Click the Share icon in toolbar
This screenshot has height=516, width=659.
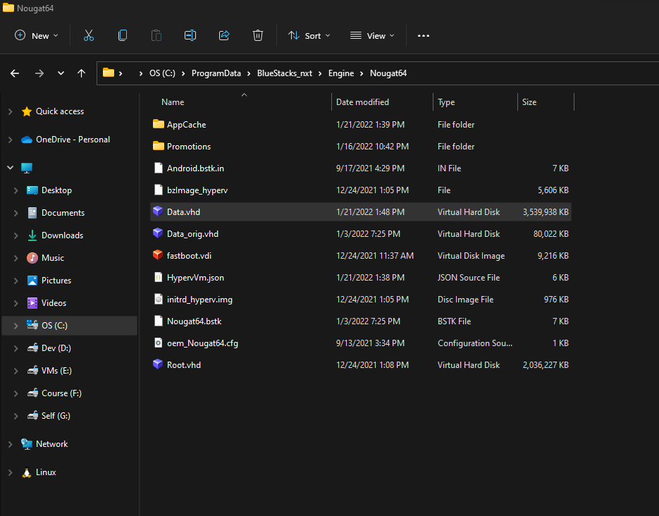coord(224,36)
